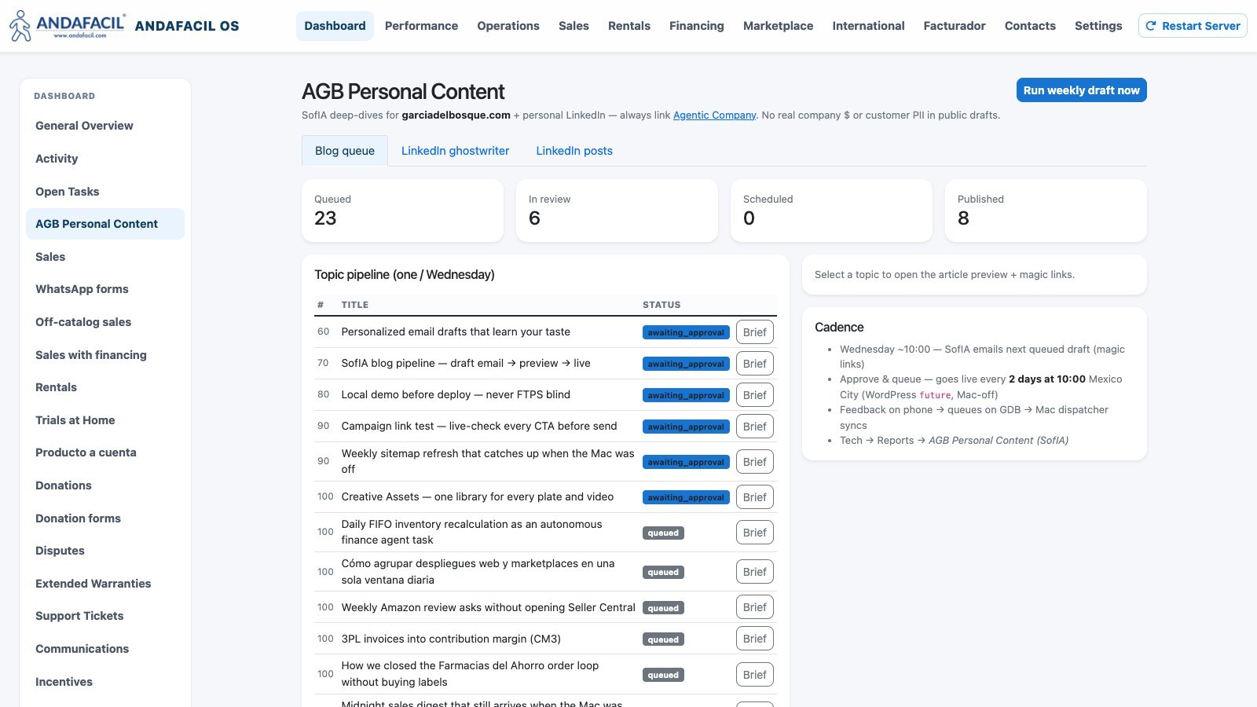Open the Performance menu
This screenshot has width=1257, height=707.
pyautogui.click(x=421, y=26)
